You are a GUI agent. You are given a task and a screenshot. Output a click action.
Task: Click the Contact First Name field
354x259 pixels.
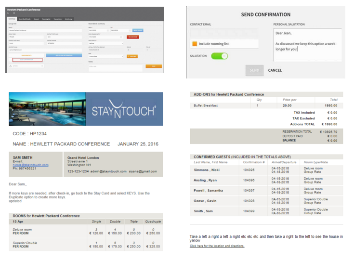coord(65,37)
